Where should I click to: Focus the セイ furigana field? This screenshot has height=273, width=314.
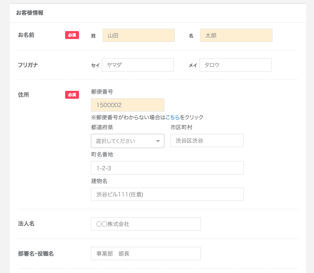[138, 65]
